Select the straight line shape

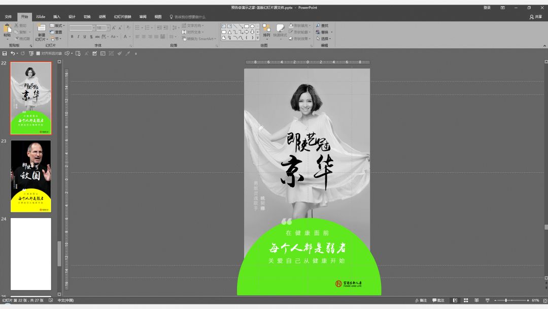235,26
